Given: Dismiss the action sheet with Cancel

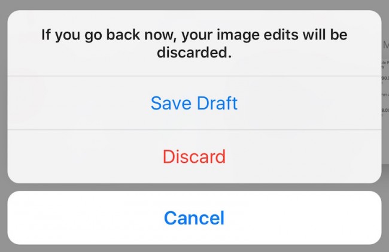Looking at the screenshot, I should coord(194,218).
